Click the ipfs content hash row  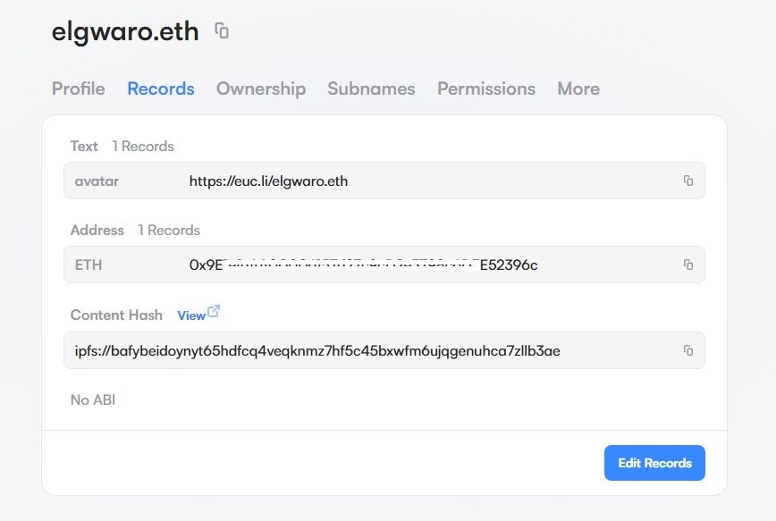384,350
